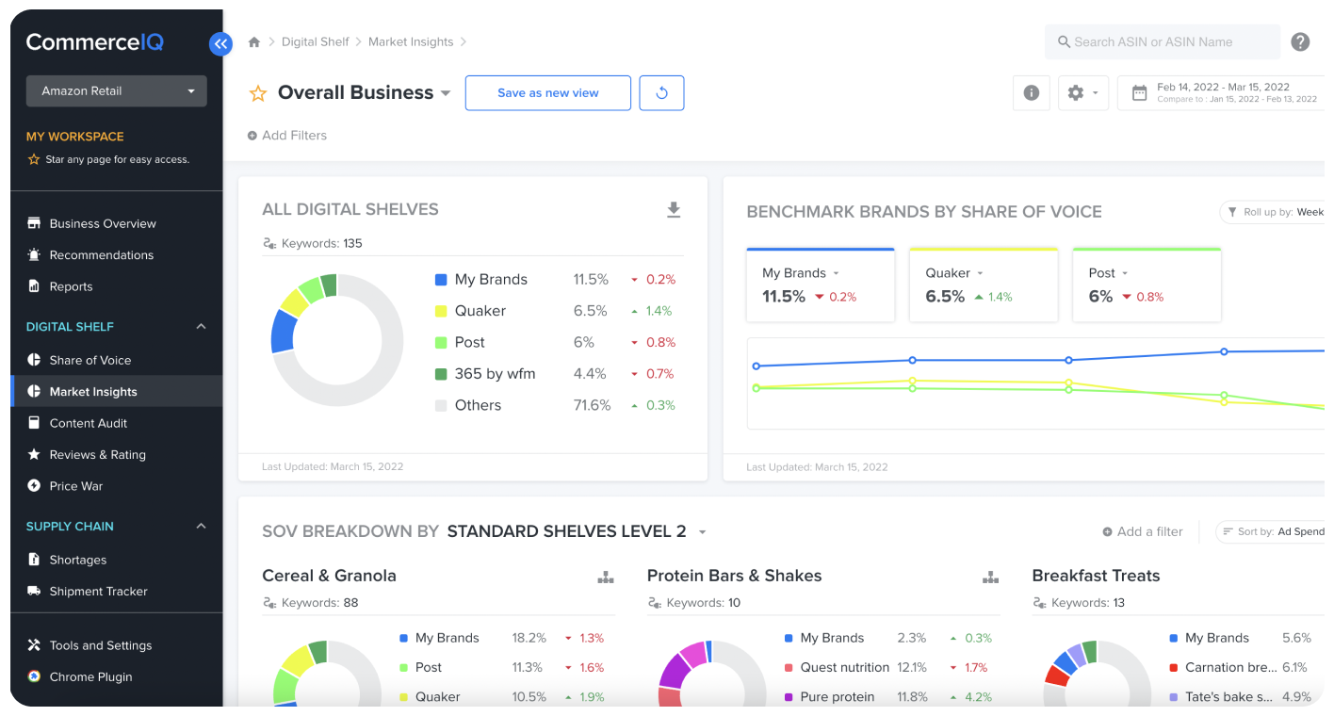Open the Amazon Retail dropdown
This screenshot has height=716, width=1334.
(x=117, y=91)
